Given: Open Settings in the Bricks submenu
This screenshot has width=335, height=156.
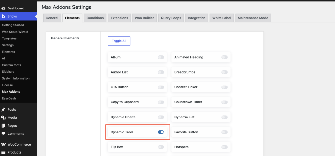Looking at the screenshot, I should click(x=8, y=45).
